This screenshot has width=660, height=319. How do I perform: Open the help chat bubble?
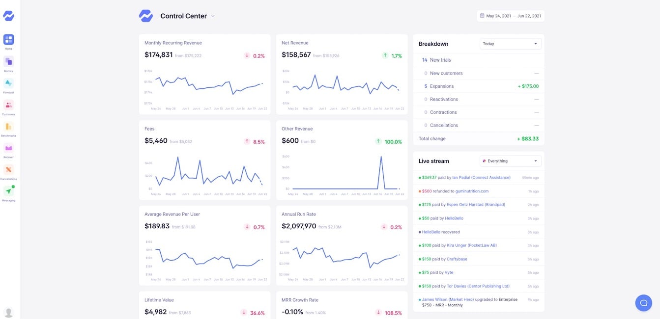point(643,302)
